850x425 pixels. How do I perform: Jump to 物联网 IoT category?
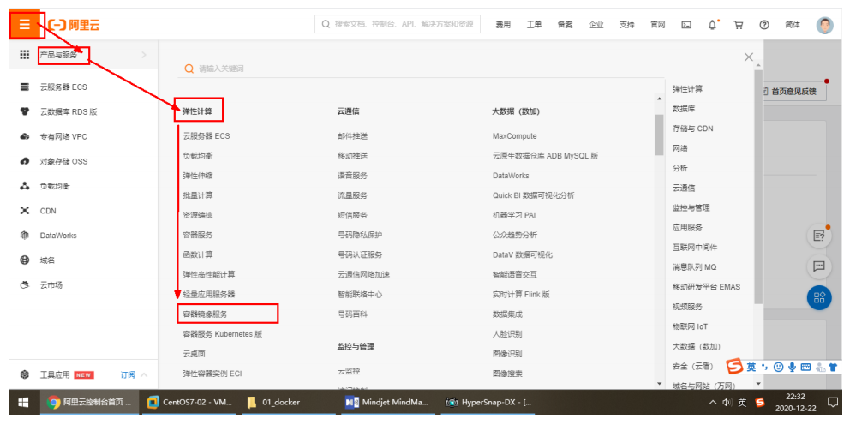[690, 326]
